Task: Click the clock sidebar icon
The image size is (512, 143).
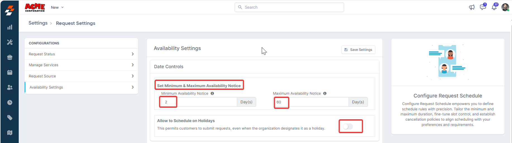Action: 10,103
